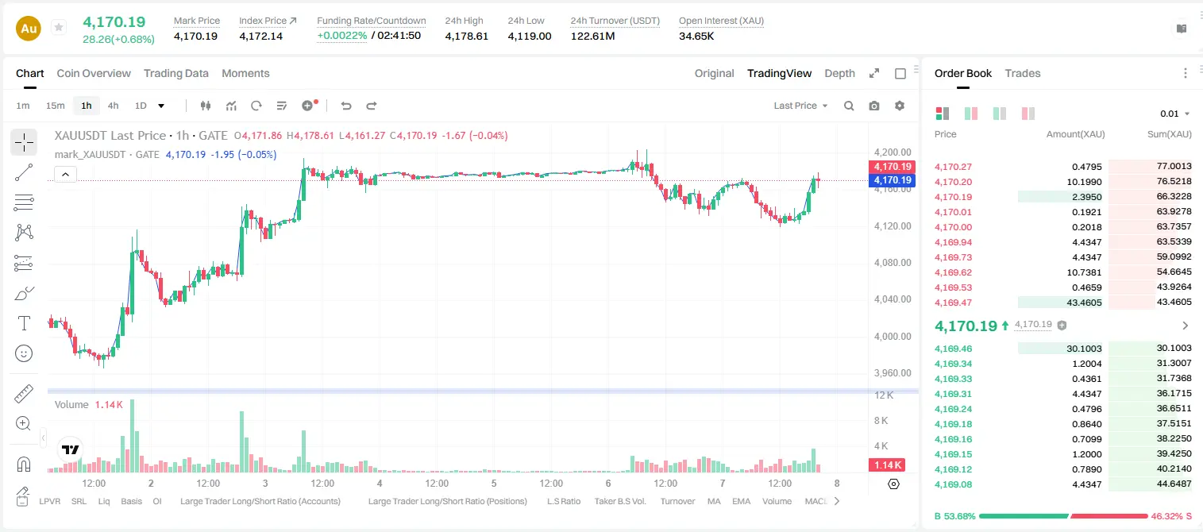
Task: Open the Coin Overview tab
Action: click(x=94, y=73)
